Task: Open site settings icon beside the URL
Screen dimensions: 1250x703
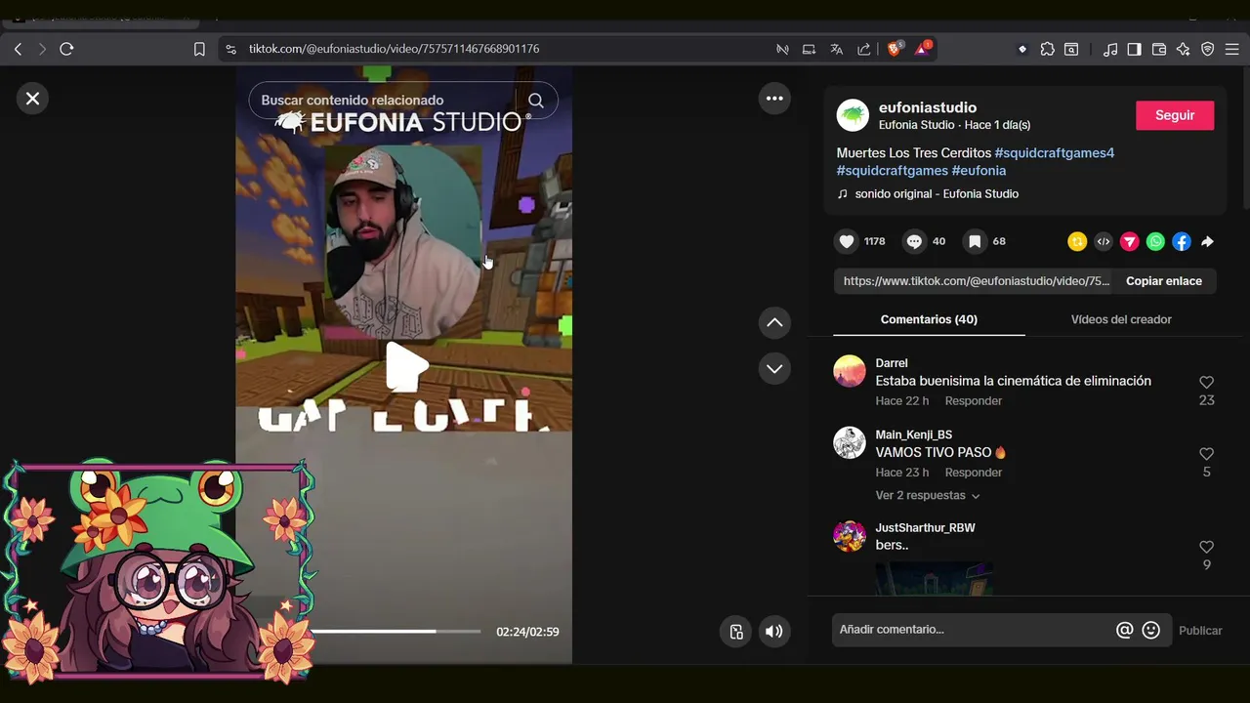Action: tap(230, 49)
